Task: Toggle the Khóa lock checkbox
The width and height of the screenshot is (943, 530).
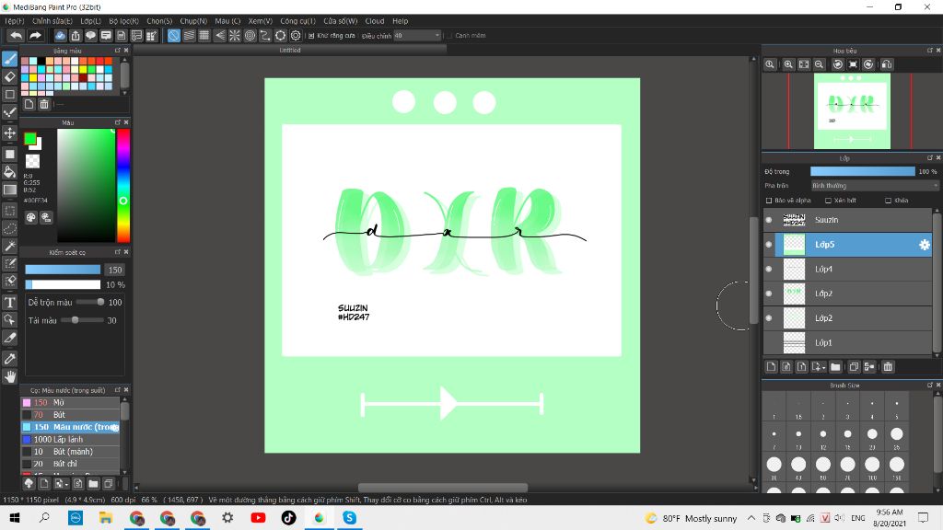Action: point(889,201)
